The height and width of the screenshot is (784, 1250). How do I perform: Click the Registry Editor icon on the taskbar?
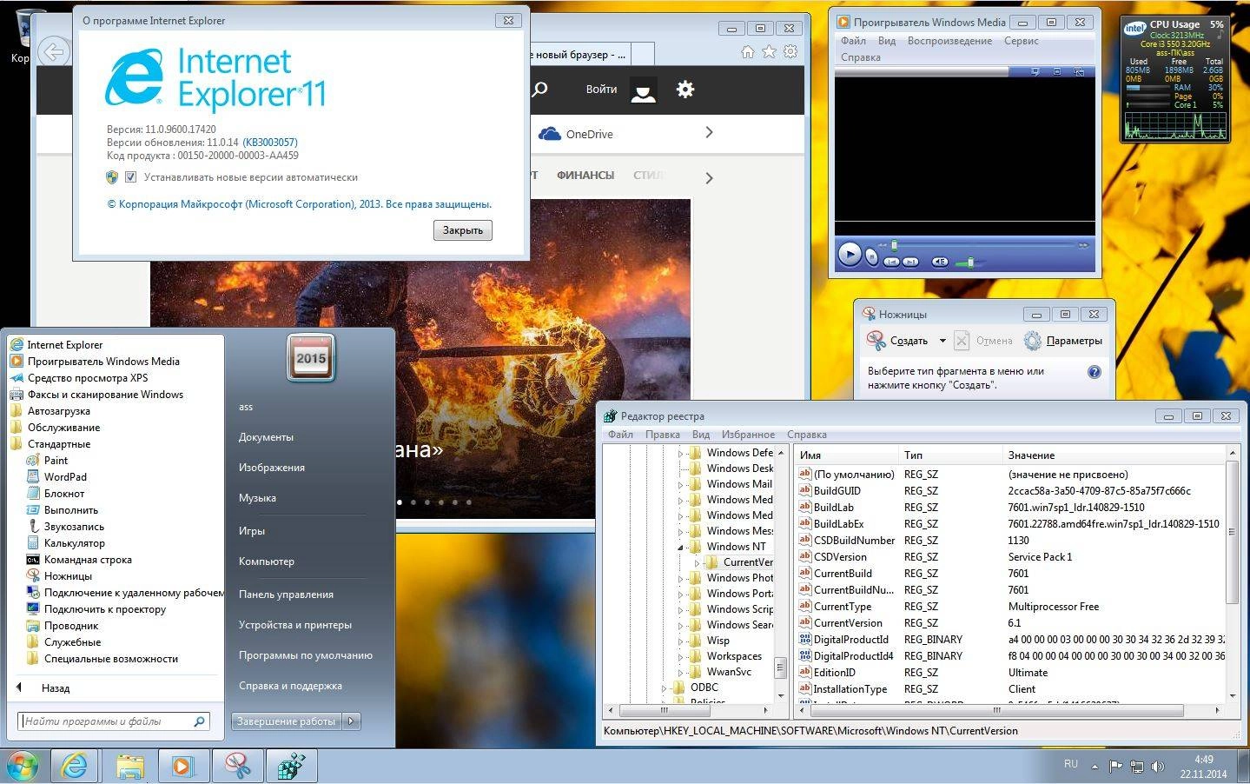(x=292, y=766)
